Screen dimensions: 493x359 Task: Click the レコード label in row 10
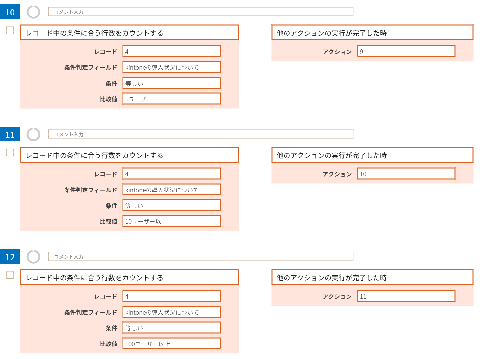coord(105,52)
